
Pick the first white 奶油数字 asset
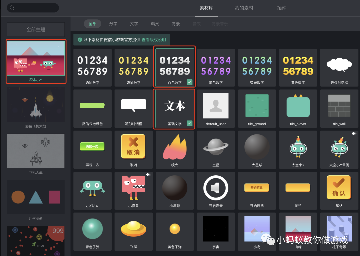93,67
